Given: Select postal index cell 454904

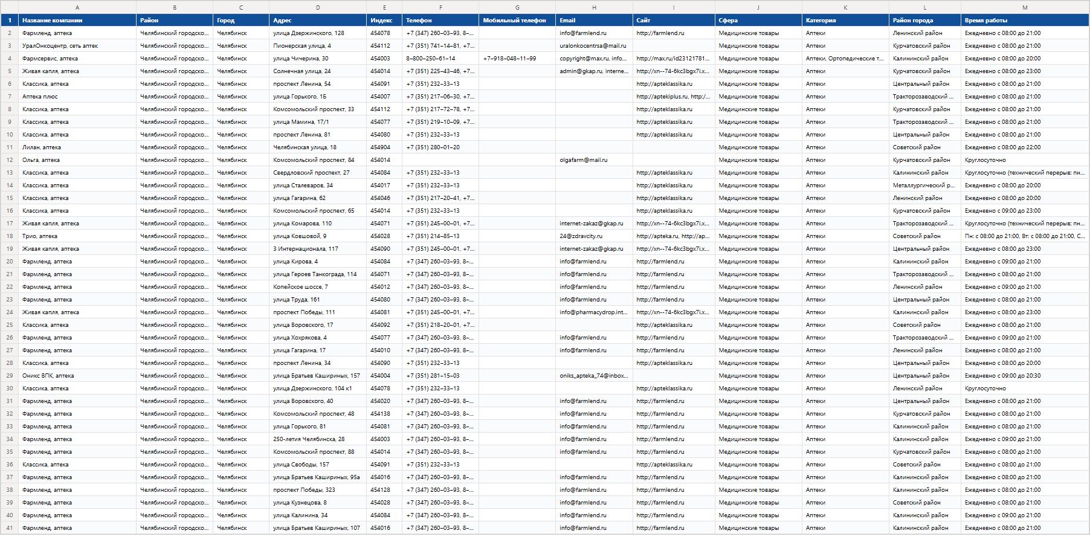Looking at the screenshot, I should [384, 147].
